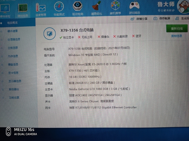The height and width of the screenshot is (141, 189).
Task: Click the Xeon E5-2420 processor value
Action: pyautogui.click(x=98, y=64)
